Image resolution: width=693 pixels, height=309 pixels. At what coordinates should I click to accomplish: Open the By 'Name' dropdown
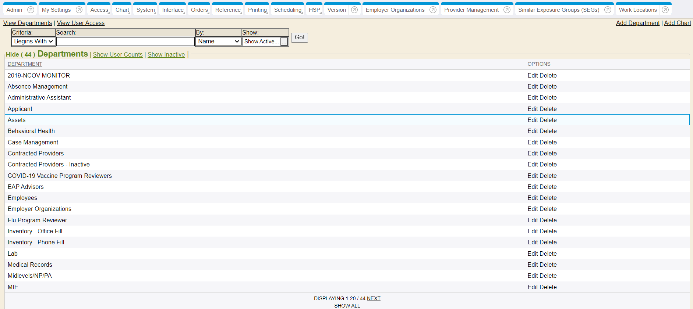click(219, 42)
